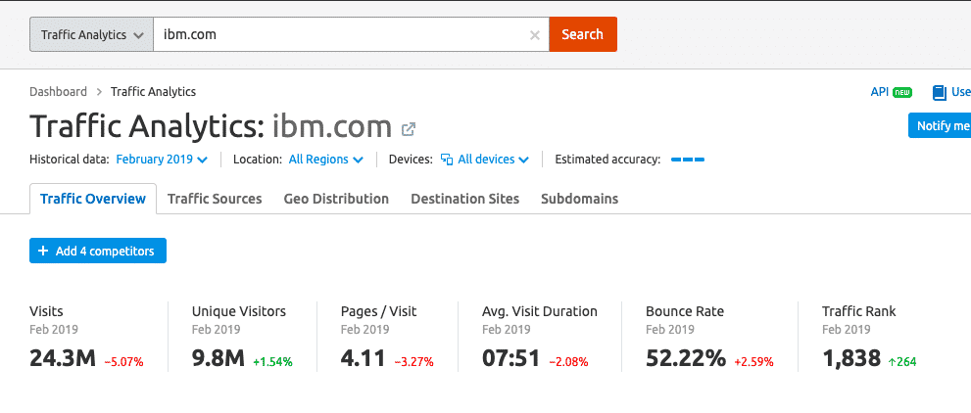Click the -2.08% visit duration change
The image size is (971, 413).
(568, 362)
